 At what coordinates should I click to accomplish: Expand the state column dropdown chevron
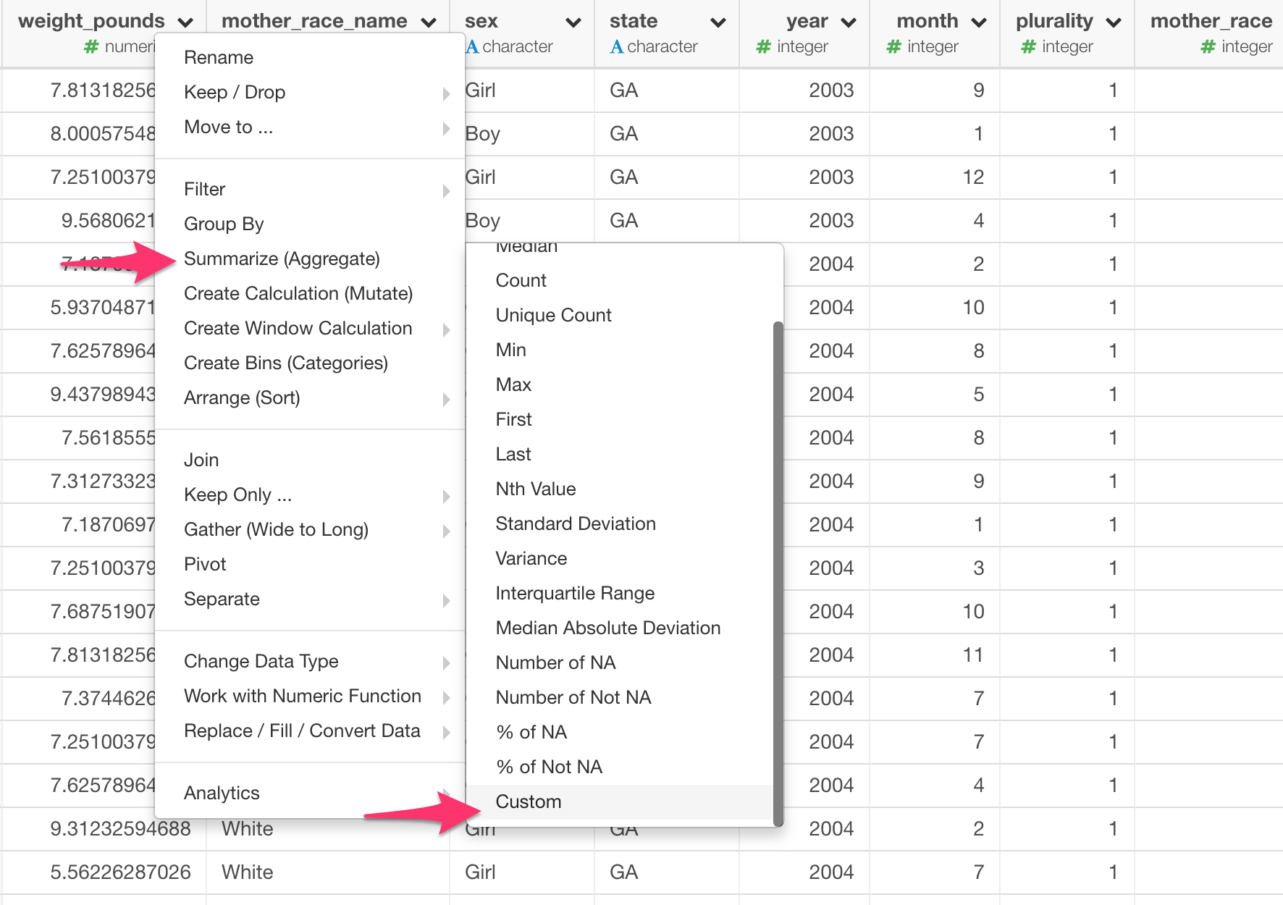click(718, 22)
